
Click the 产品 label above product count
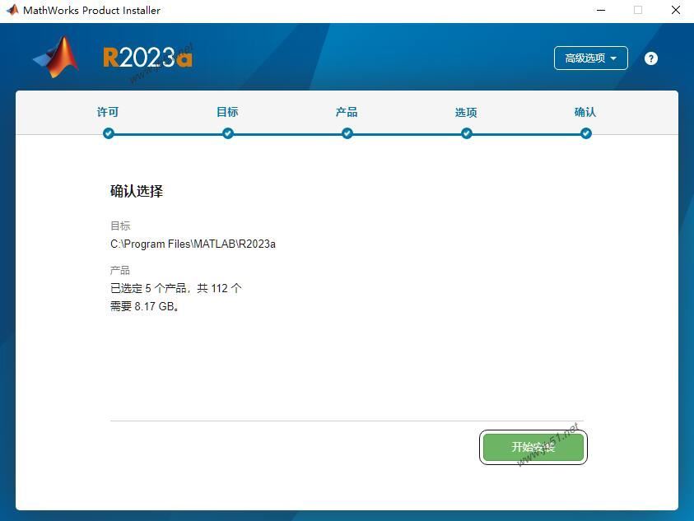tap(120, 270)
